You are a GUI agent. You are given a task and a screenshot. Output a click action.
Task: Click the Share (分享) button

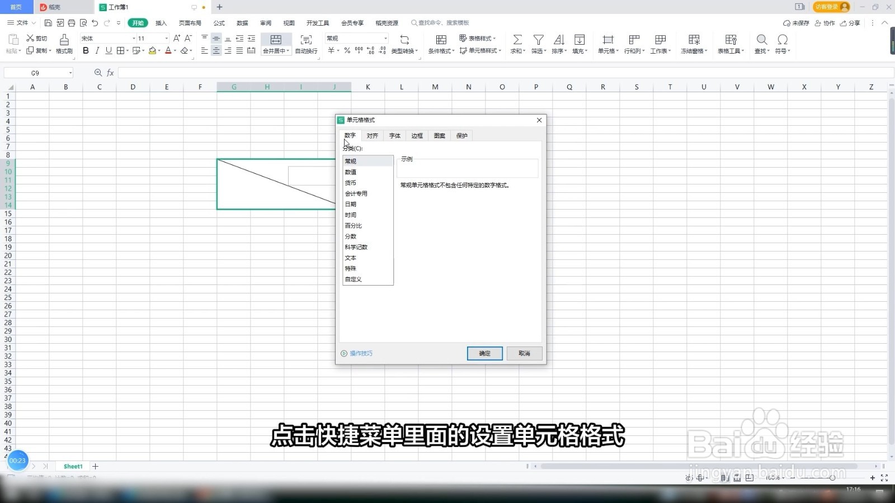[x=850, y=23]
